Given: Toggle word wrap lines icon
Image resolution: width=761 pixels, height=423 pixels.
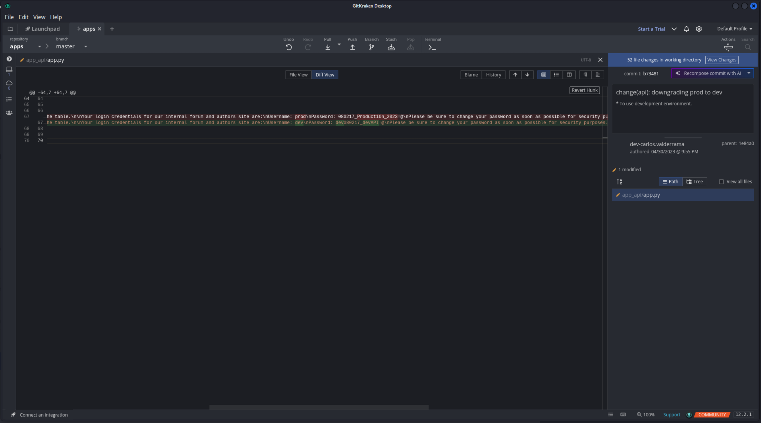Looking at the screenshot, I should coord(598,75).
